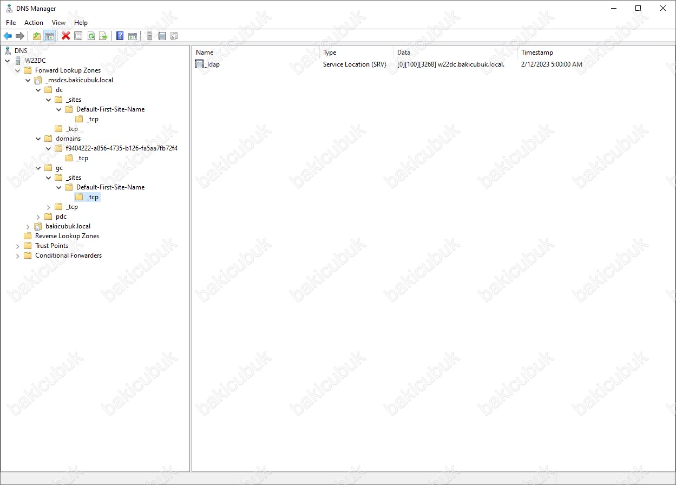676x485 pixels.
Task: Collapse the W22DC server node
Action: click(x=8, y=61)
